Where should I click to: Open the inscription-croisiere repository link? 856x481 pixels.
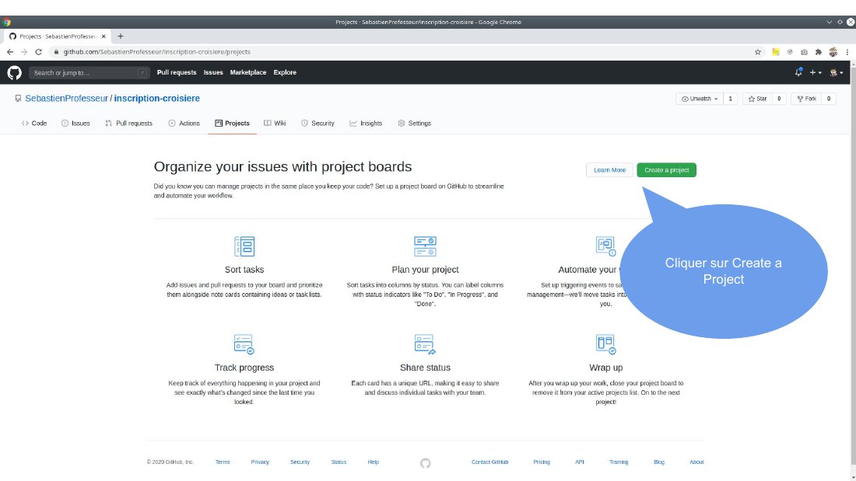[x=156, y=98]
